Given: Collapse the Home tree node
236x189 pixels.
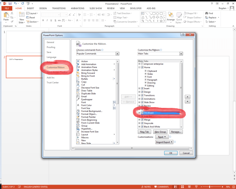Looking at the screenshot, I should pyautogui.click(x=139, y=67).
